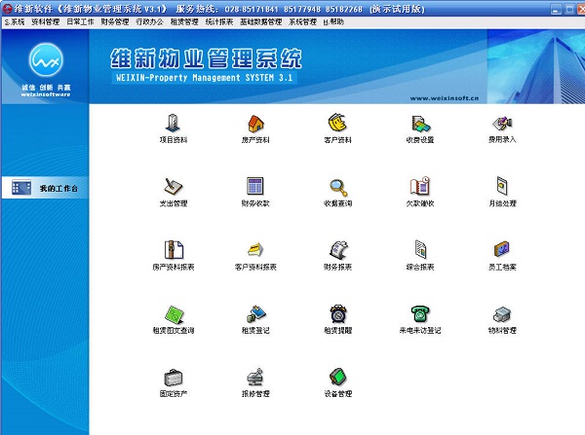
Task: Open the 来电来访登记 telephone icon
Action: point(420,313)
